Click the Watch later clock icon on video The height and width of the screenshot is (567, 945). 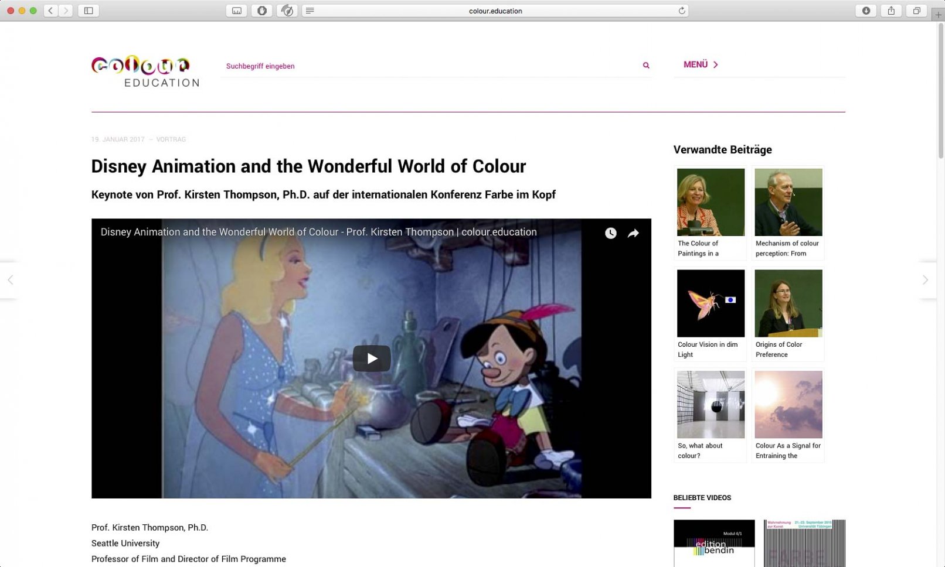point(610,233)
